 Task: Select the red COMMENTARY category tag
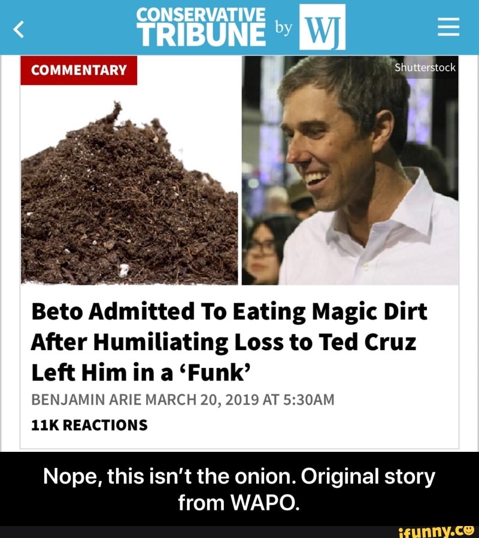coord(79,70)
